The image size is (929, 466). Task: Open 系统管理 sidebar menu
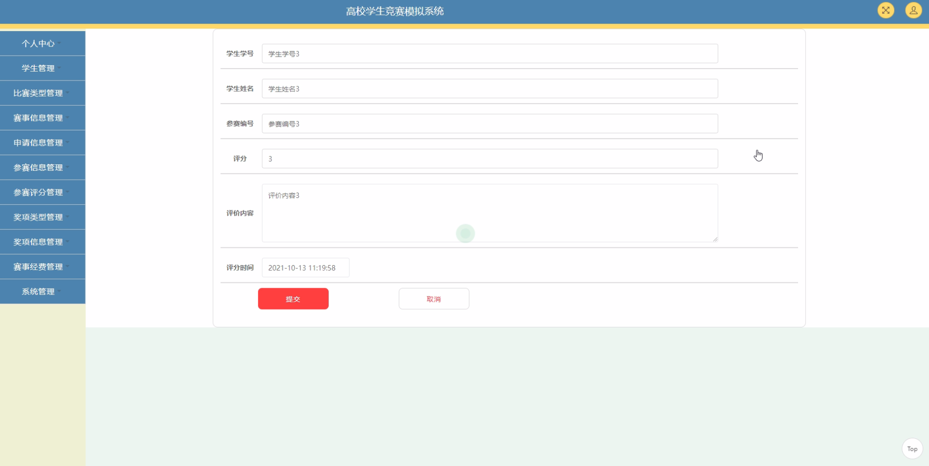click(42, 291)
